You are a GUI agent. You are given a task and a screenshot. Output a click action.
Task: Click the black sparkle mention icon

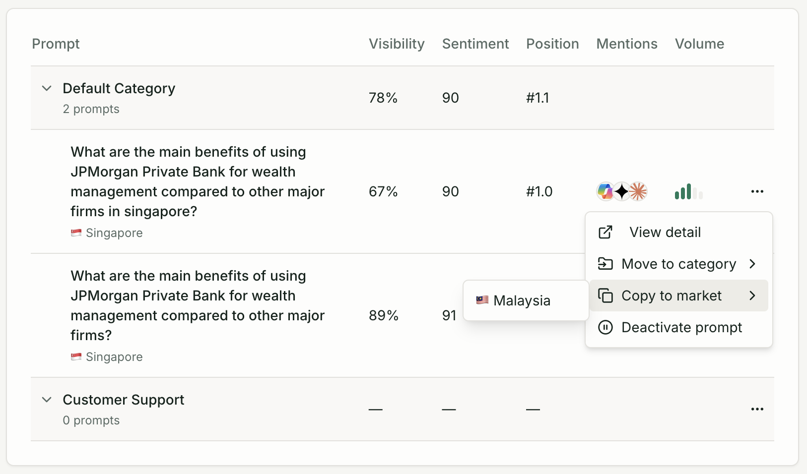coord(621,191)
